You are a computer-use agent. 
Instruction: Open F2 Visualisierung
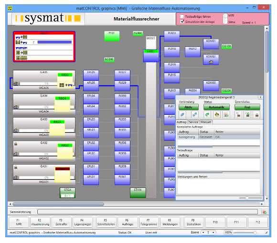[40, 222]
